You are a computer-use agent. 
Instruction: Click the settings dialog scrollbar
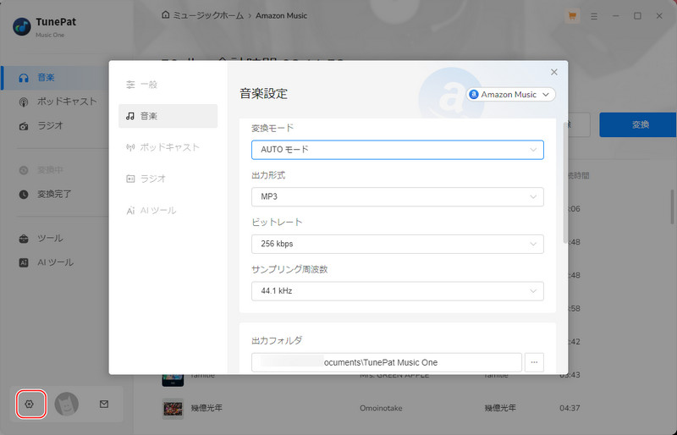[565, 183]
